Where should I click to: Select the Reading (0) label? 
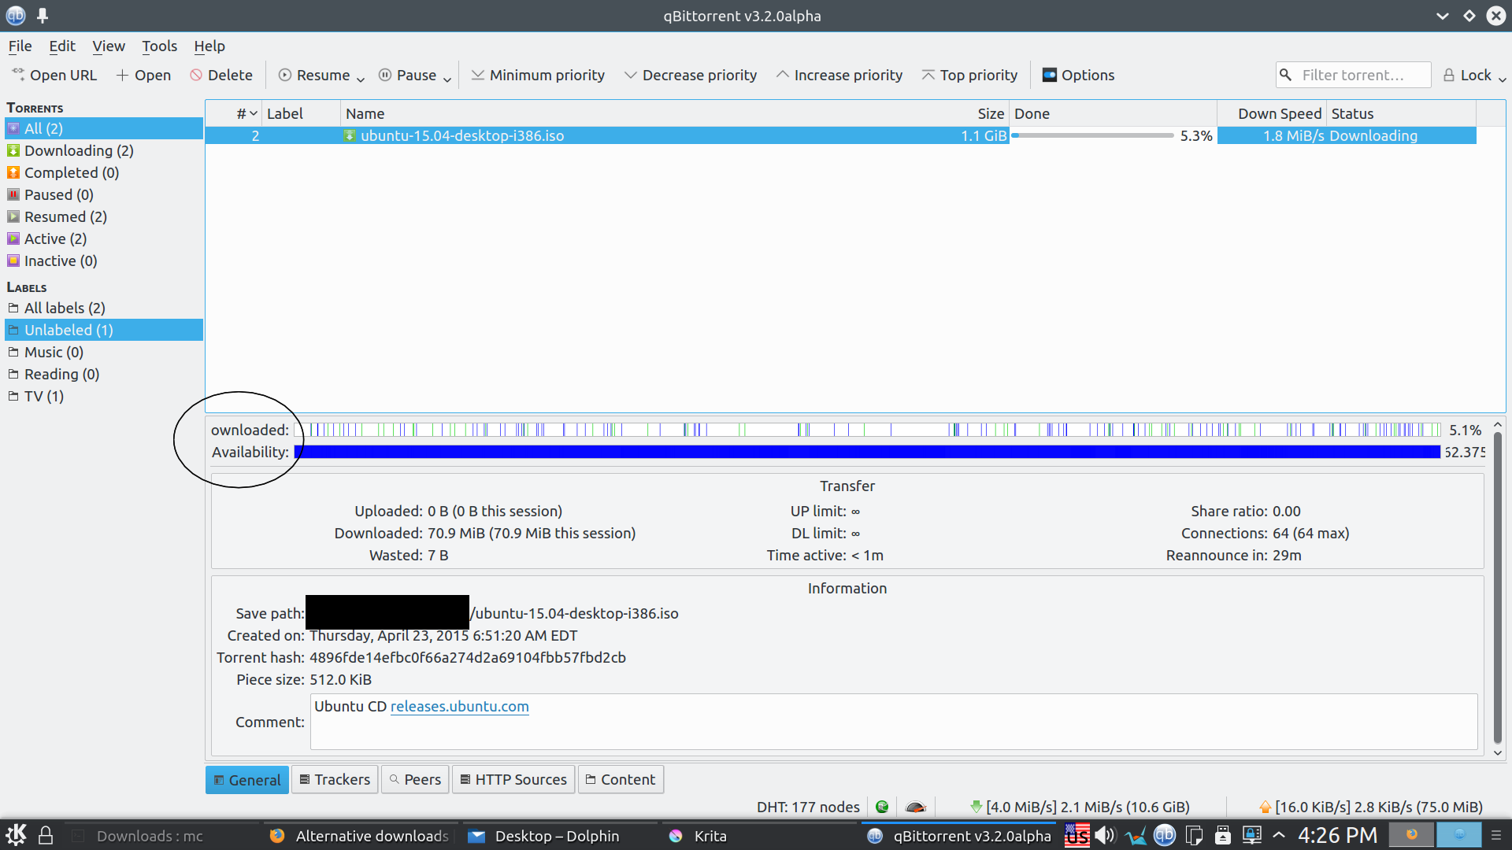click(x=104, y=374)
